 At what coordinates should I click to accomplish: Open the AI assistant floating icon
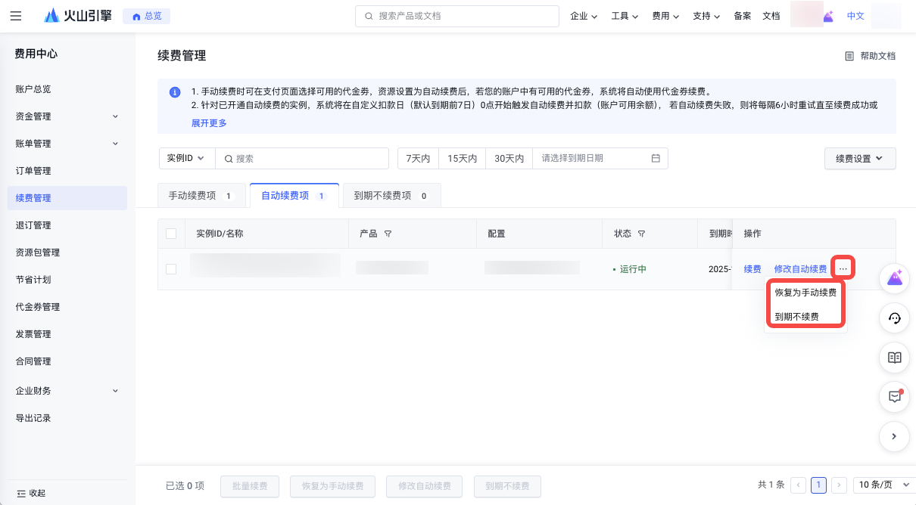click(895, 278)
